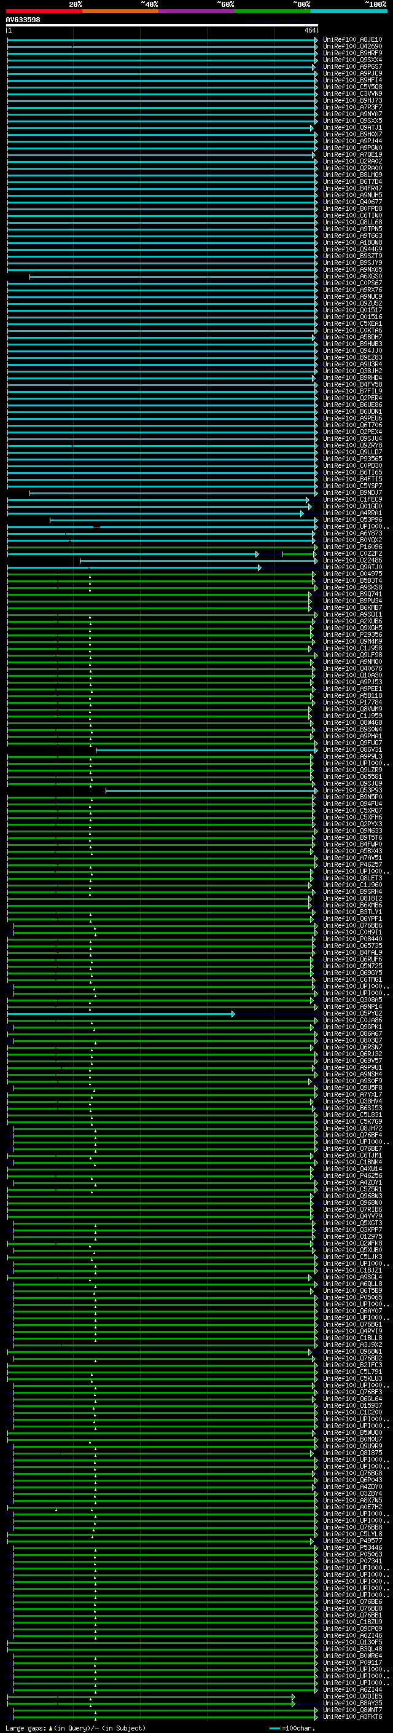
Task: Click the UniRef100_C1BZU9 label
Action: point(352,1622)
